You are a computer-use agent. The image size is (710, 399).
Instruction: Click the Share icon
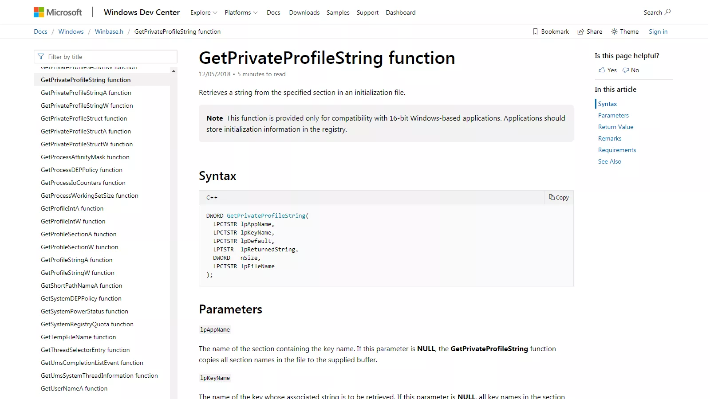point(580,31)
